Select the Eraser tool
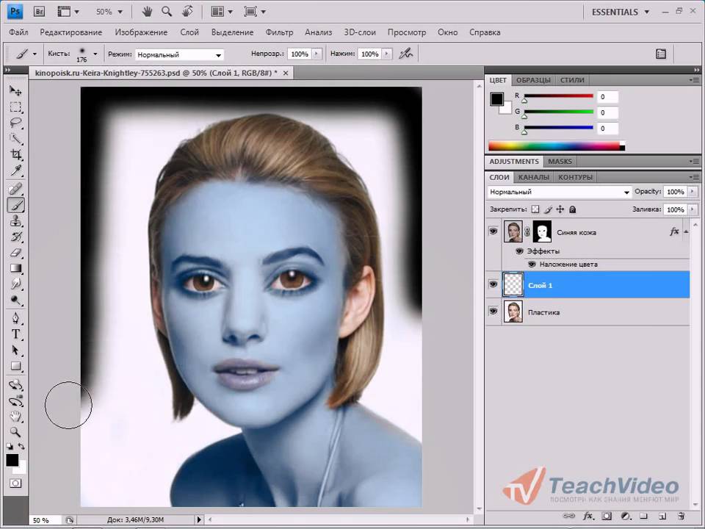The width and height of the screenshot is (705, 529). (x=15, y=253)
